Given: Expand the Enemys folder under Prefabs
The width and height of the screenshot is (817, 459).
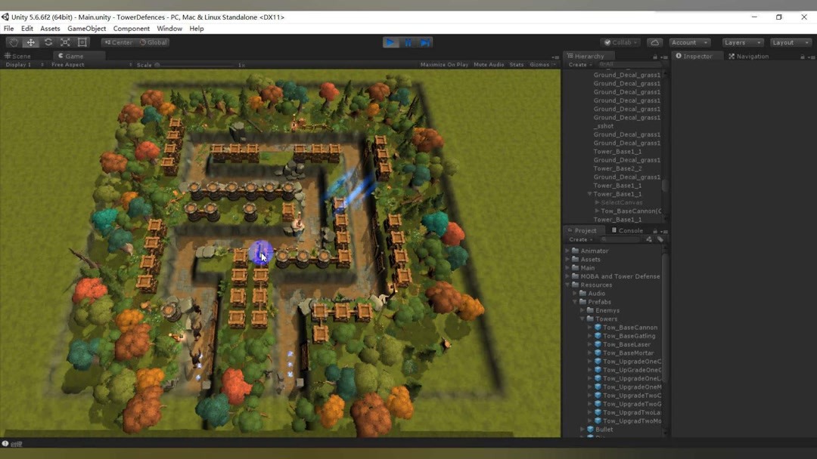Looking at the screenshot, I should 581,310.
